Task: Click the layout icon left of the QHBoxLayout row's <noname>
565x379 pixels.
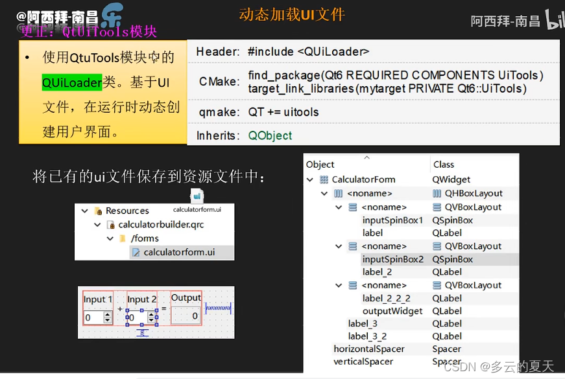Action: tap(338, 194)
